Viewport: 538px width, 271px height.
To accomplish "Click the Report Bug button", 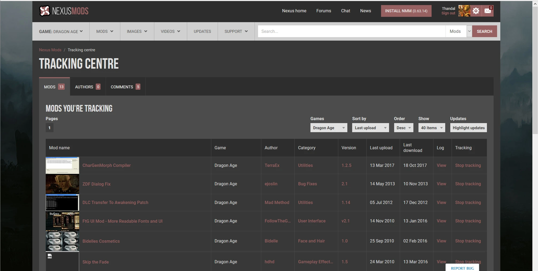I will [x=462, y=268].
